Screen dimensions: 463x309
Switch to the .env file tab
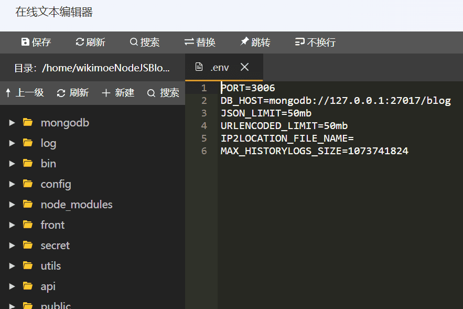point(219,67)
